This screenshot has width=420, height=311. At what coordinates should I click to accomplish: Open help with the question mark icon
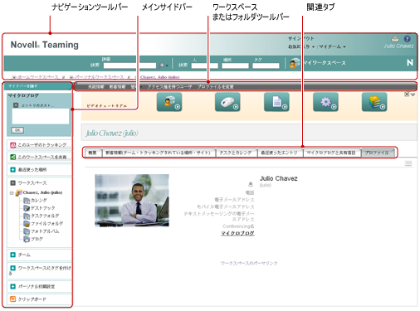click(x=407, y=39)
